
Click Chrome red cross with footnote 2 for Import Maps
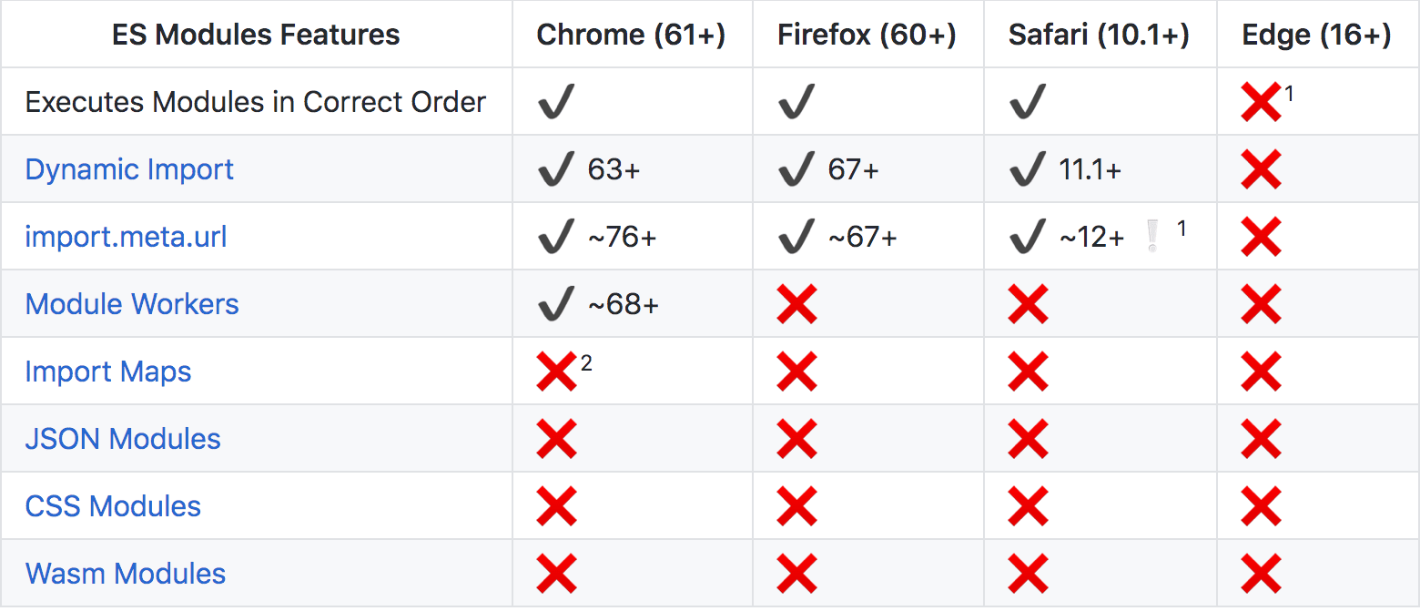pos(556,372)
